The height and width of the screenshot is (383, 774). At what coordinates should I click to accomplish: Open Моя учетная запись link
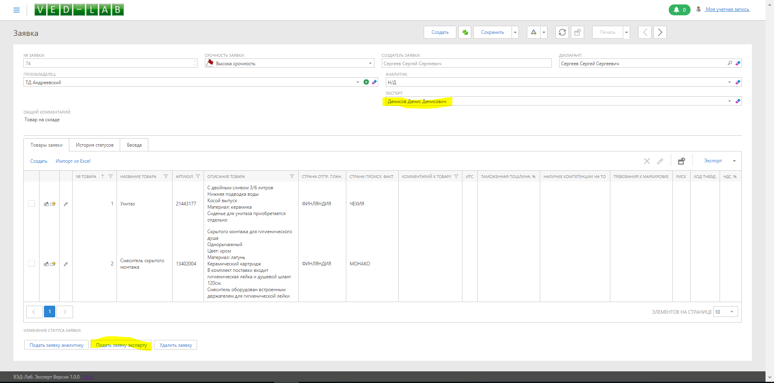[727, 9]
